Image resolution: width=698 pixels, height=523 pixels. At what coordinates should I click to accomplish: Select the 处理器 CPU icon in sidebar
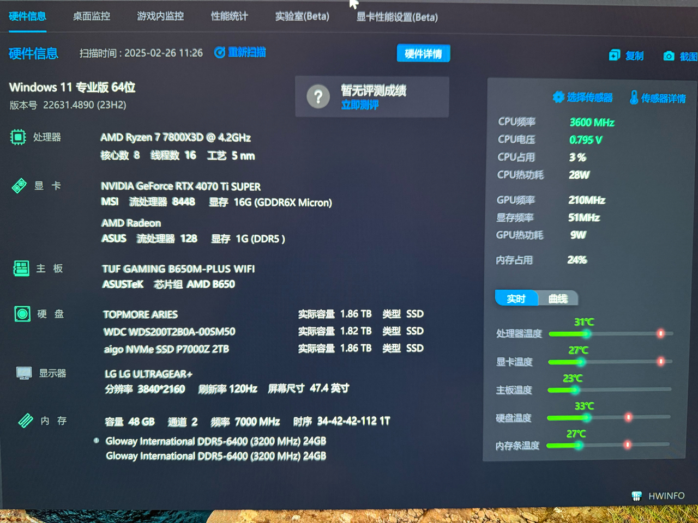pos(19,137)
